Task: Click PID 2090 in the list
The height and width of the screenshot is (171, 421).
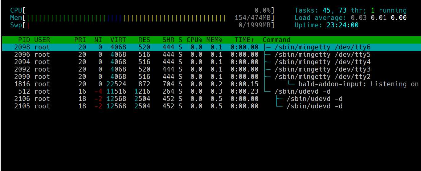Action: click(x=22, y=77)
